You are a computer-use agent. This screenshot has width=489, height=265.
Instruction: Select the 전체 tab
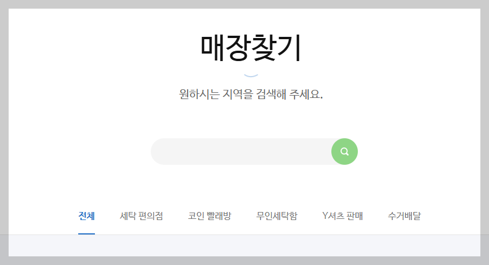(x=86, y=216)
